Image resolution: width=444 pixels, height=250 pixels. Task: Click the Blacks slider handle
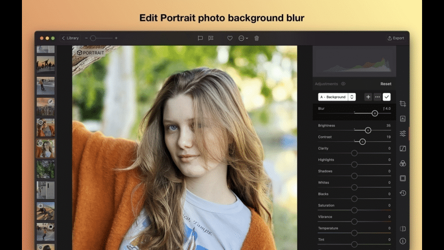pyautogui.click(x=354, y=199)
